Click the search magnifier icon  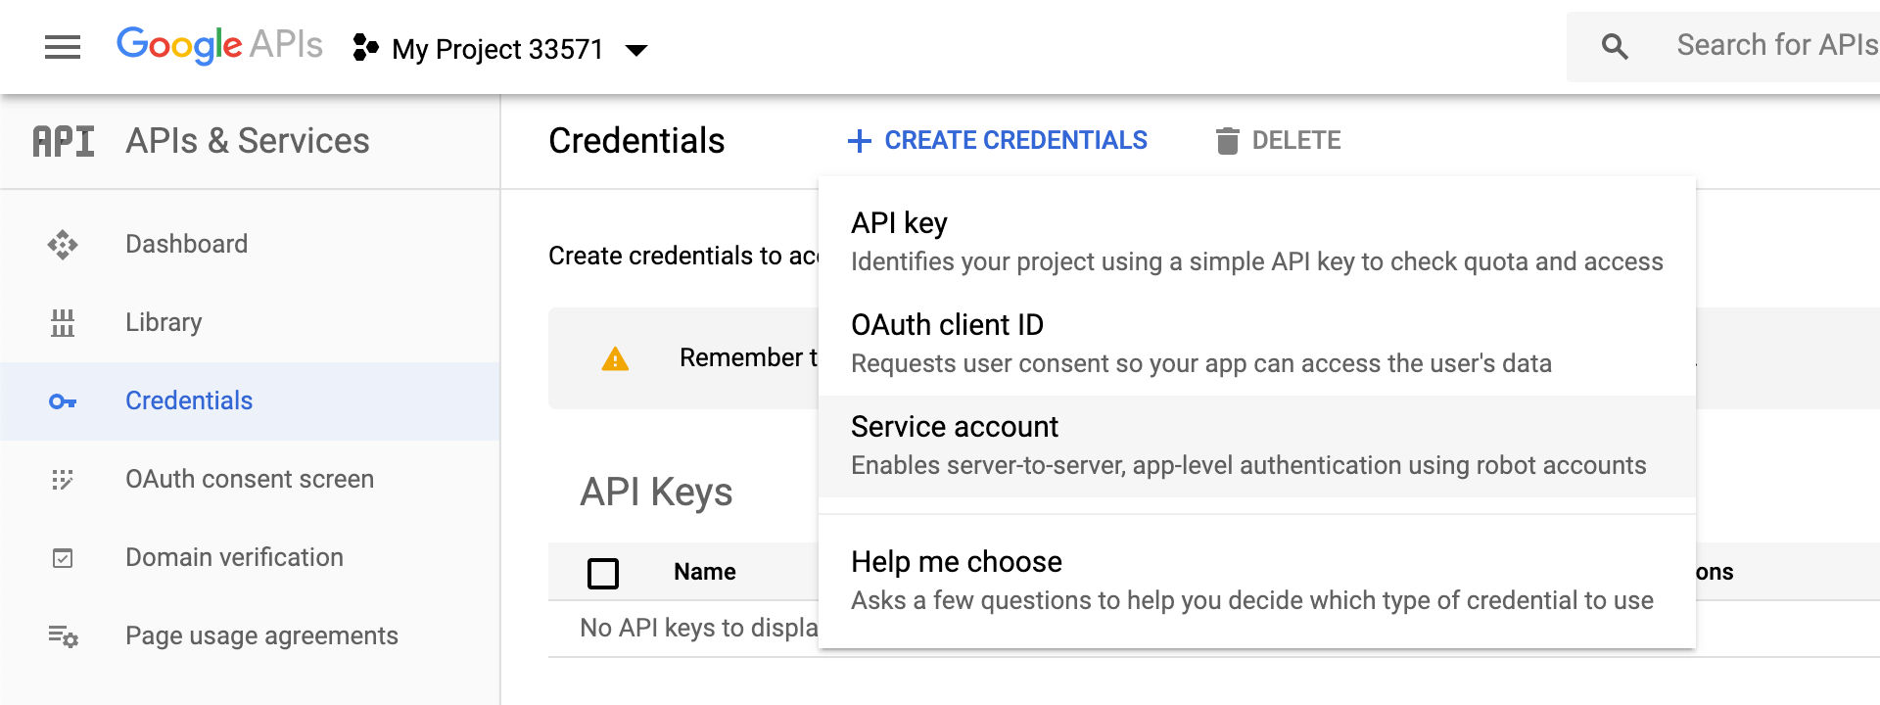pyautogui.click(x=1615, y=46)
